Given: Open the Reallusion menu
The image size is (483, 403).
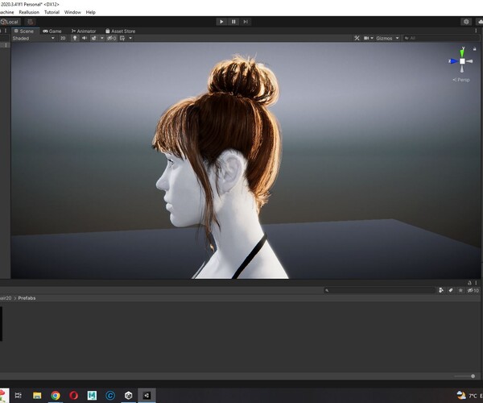Looking at the screenshot, I should [29, 12].
